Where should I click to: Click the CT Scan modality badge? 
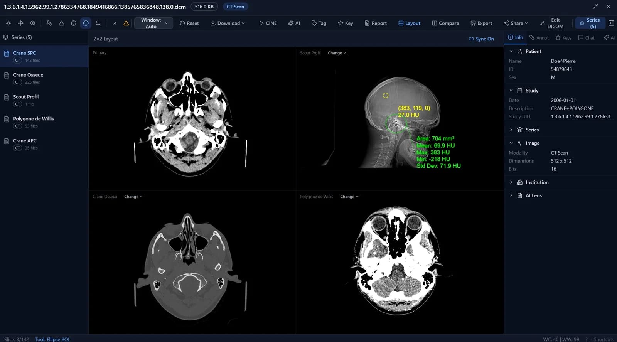[x=235, y=7]
